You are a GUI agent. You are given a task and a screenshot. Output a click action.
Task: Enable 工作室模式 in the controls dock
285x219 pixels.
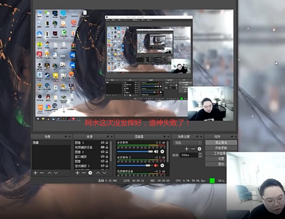click(216, 153)
